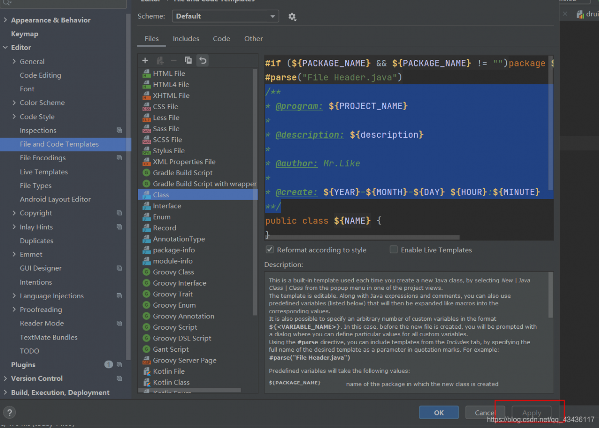This screenshot has height=428, width=599.
Task: Open Reader Mode settings
Action: coord(42,323)
